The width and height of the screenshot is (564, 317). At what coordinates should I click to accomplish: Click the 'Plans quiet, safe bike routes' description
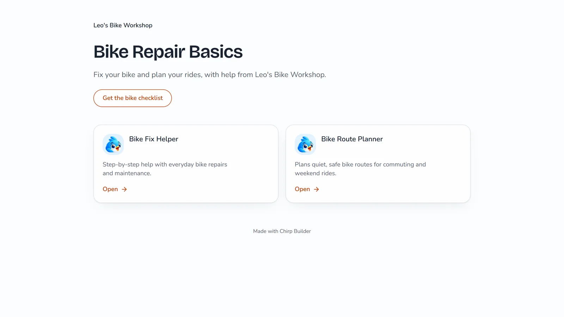point(360,169)
